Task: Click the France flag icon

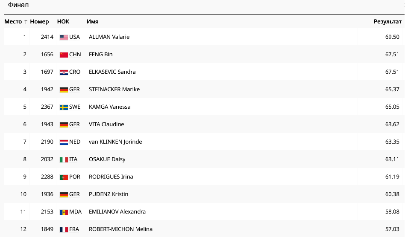Action: point(64,229)
